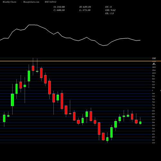Click the 994 price axis label

pyautogui.click(x=154, y=76)
